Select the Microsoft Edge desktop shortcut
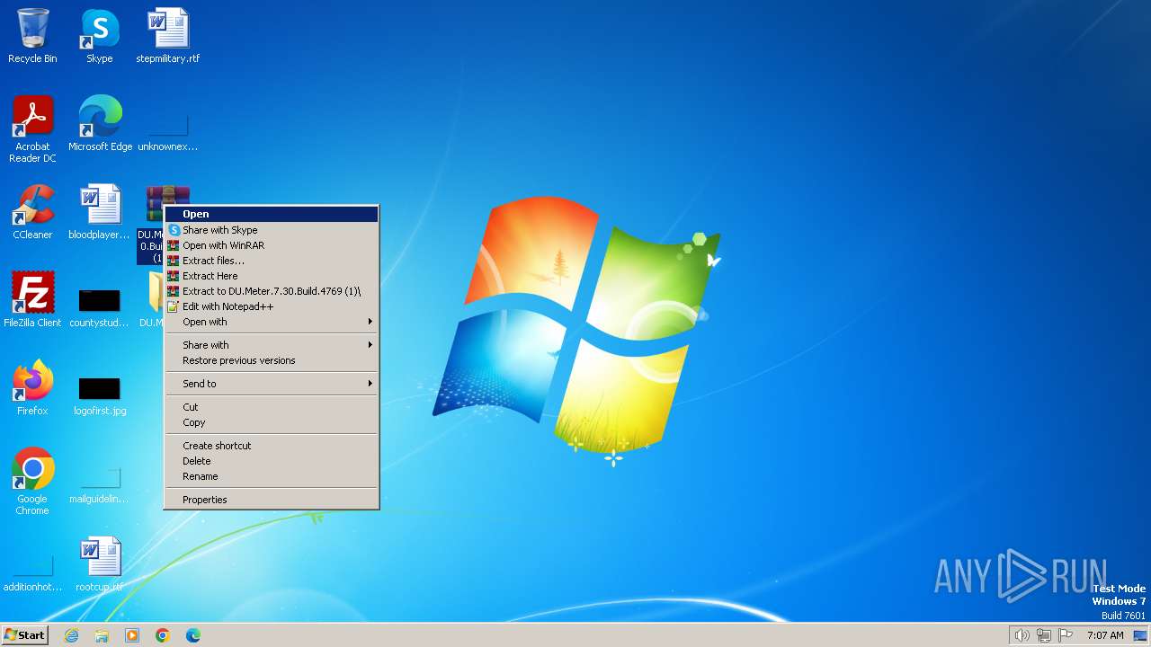This screenshot has height=647, width=1151. [100, 124]
